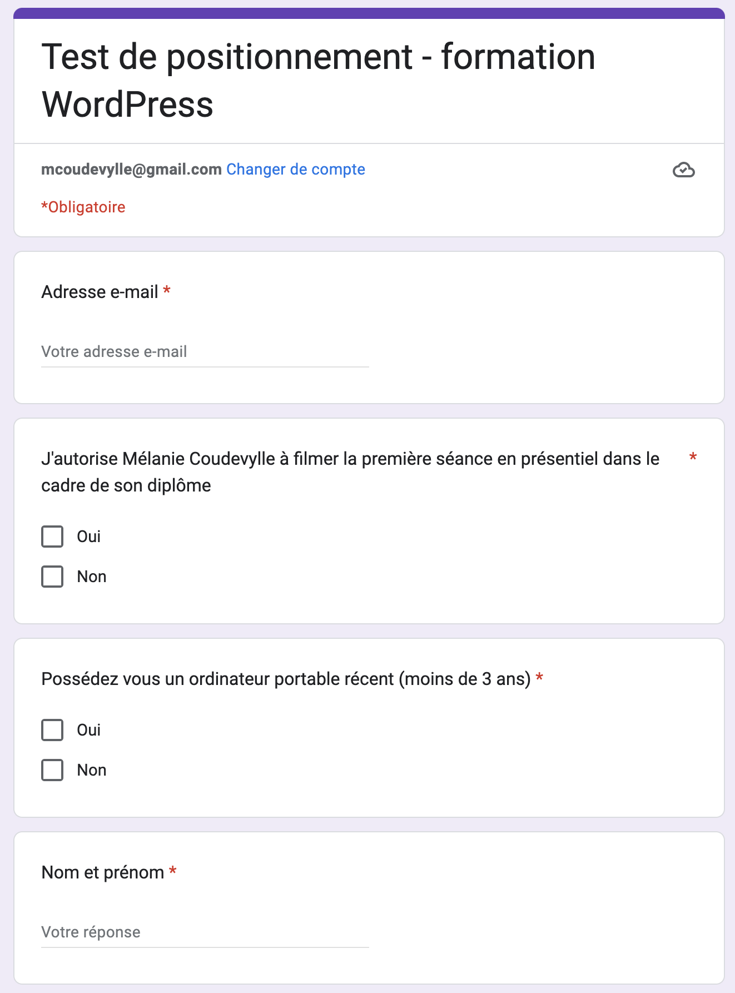Screen dimensions: 735x993
Task: Click the red asterisk next to "Adresse e-mail"
Action: [167, 291]
